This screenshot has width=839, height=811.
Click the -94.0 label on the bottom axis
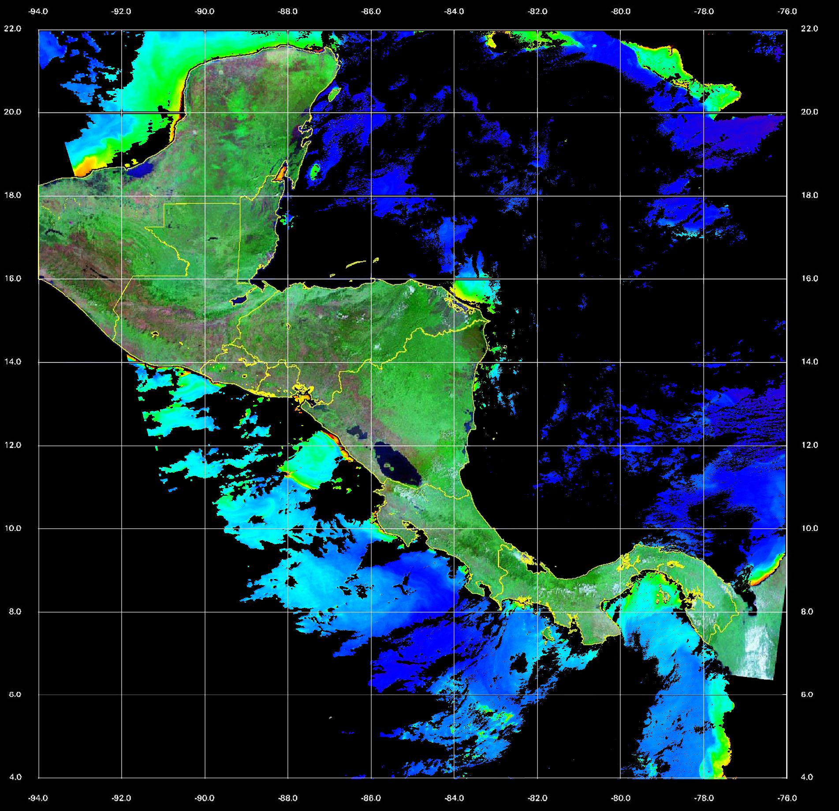pyautogui.click(x=38, y=798)
